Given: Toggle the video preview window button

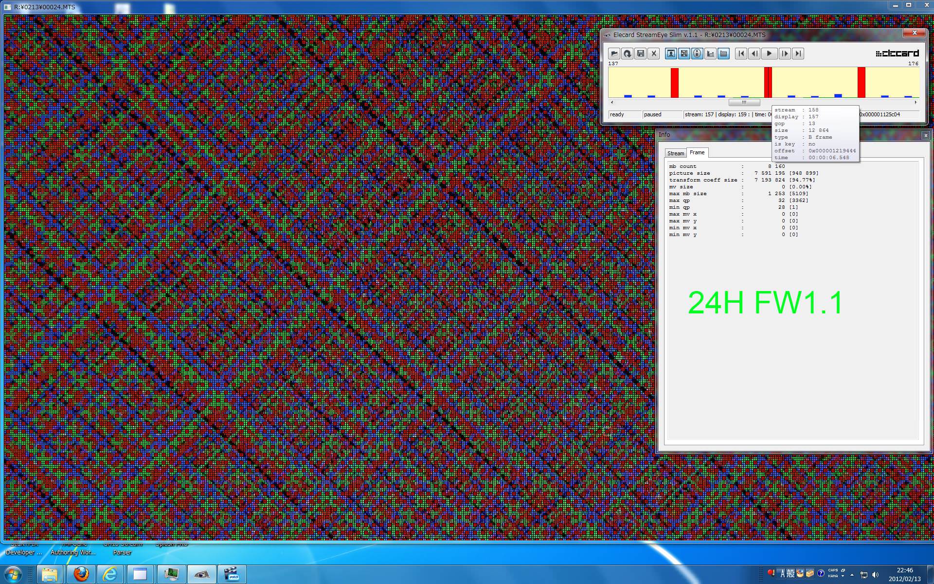Looking at the screenshot, I should [x=671, y=54].
